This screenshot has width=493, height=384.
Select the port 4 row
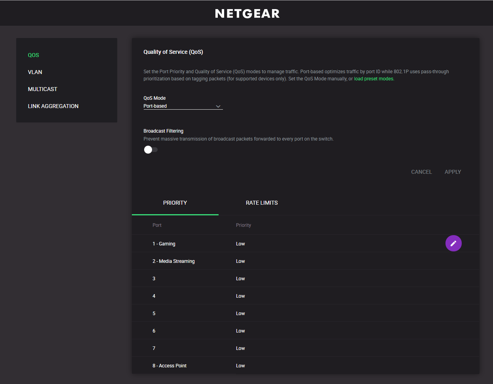(x=305, y=296)
